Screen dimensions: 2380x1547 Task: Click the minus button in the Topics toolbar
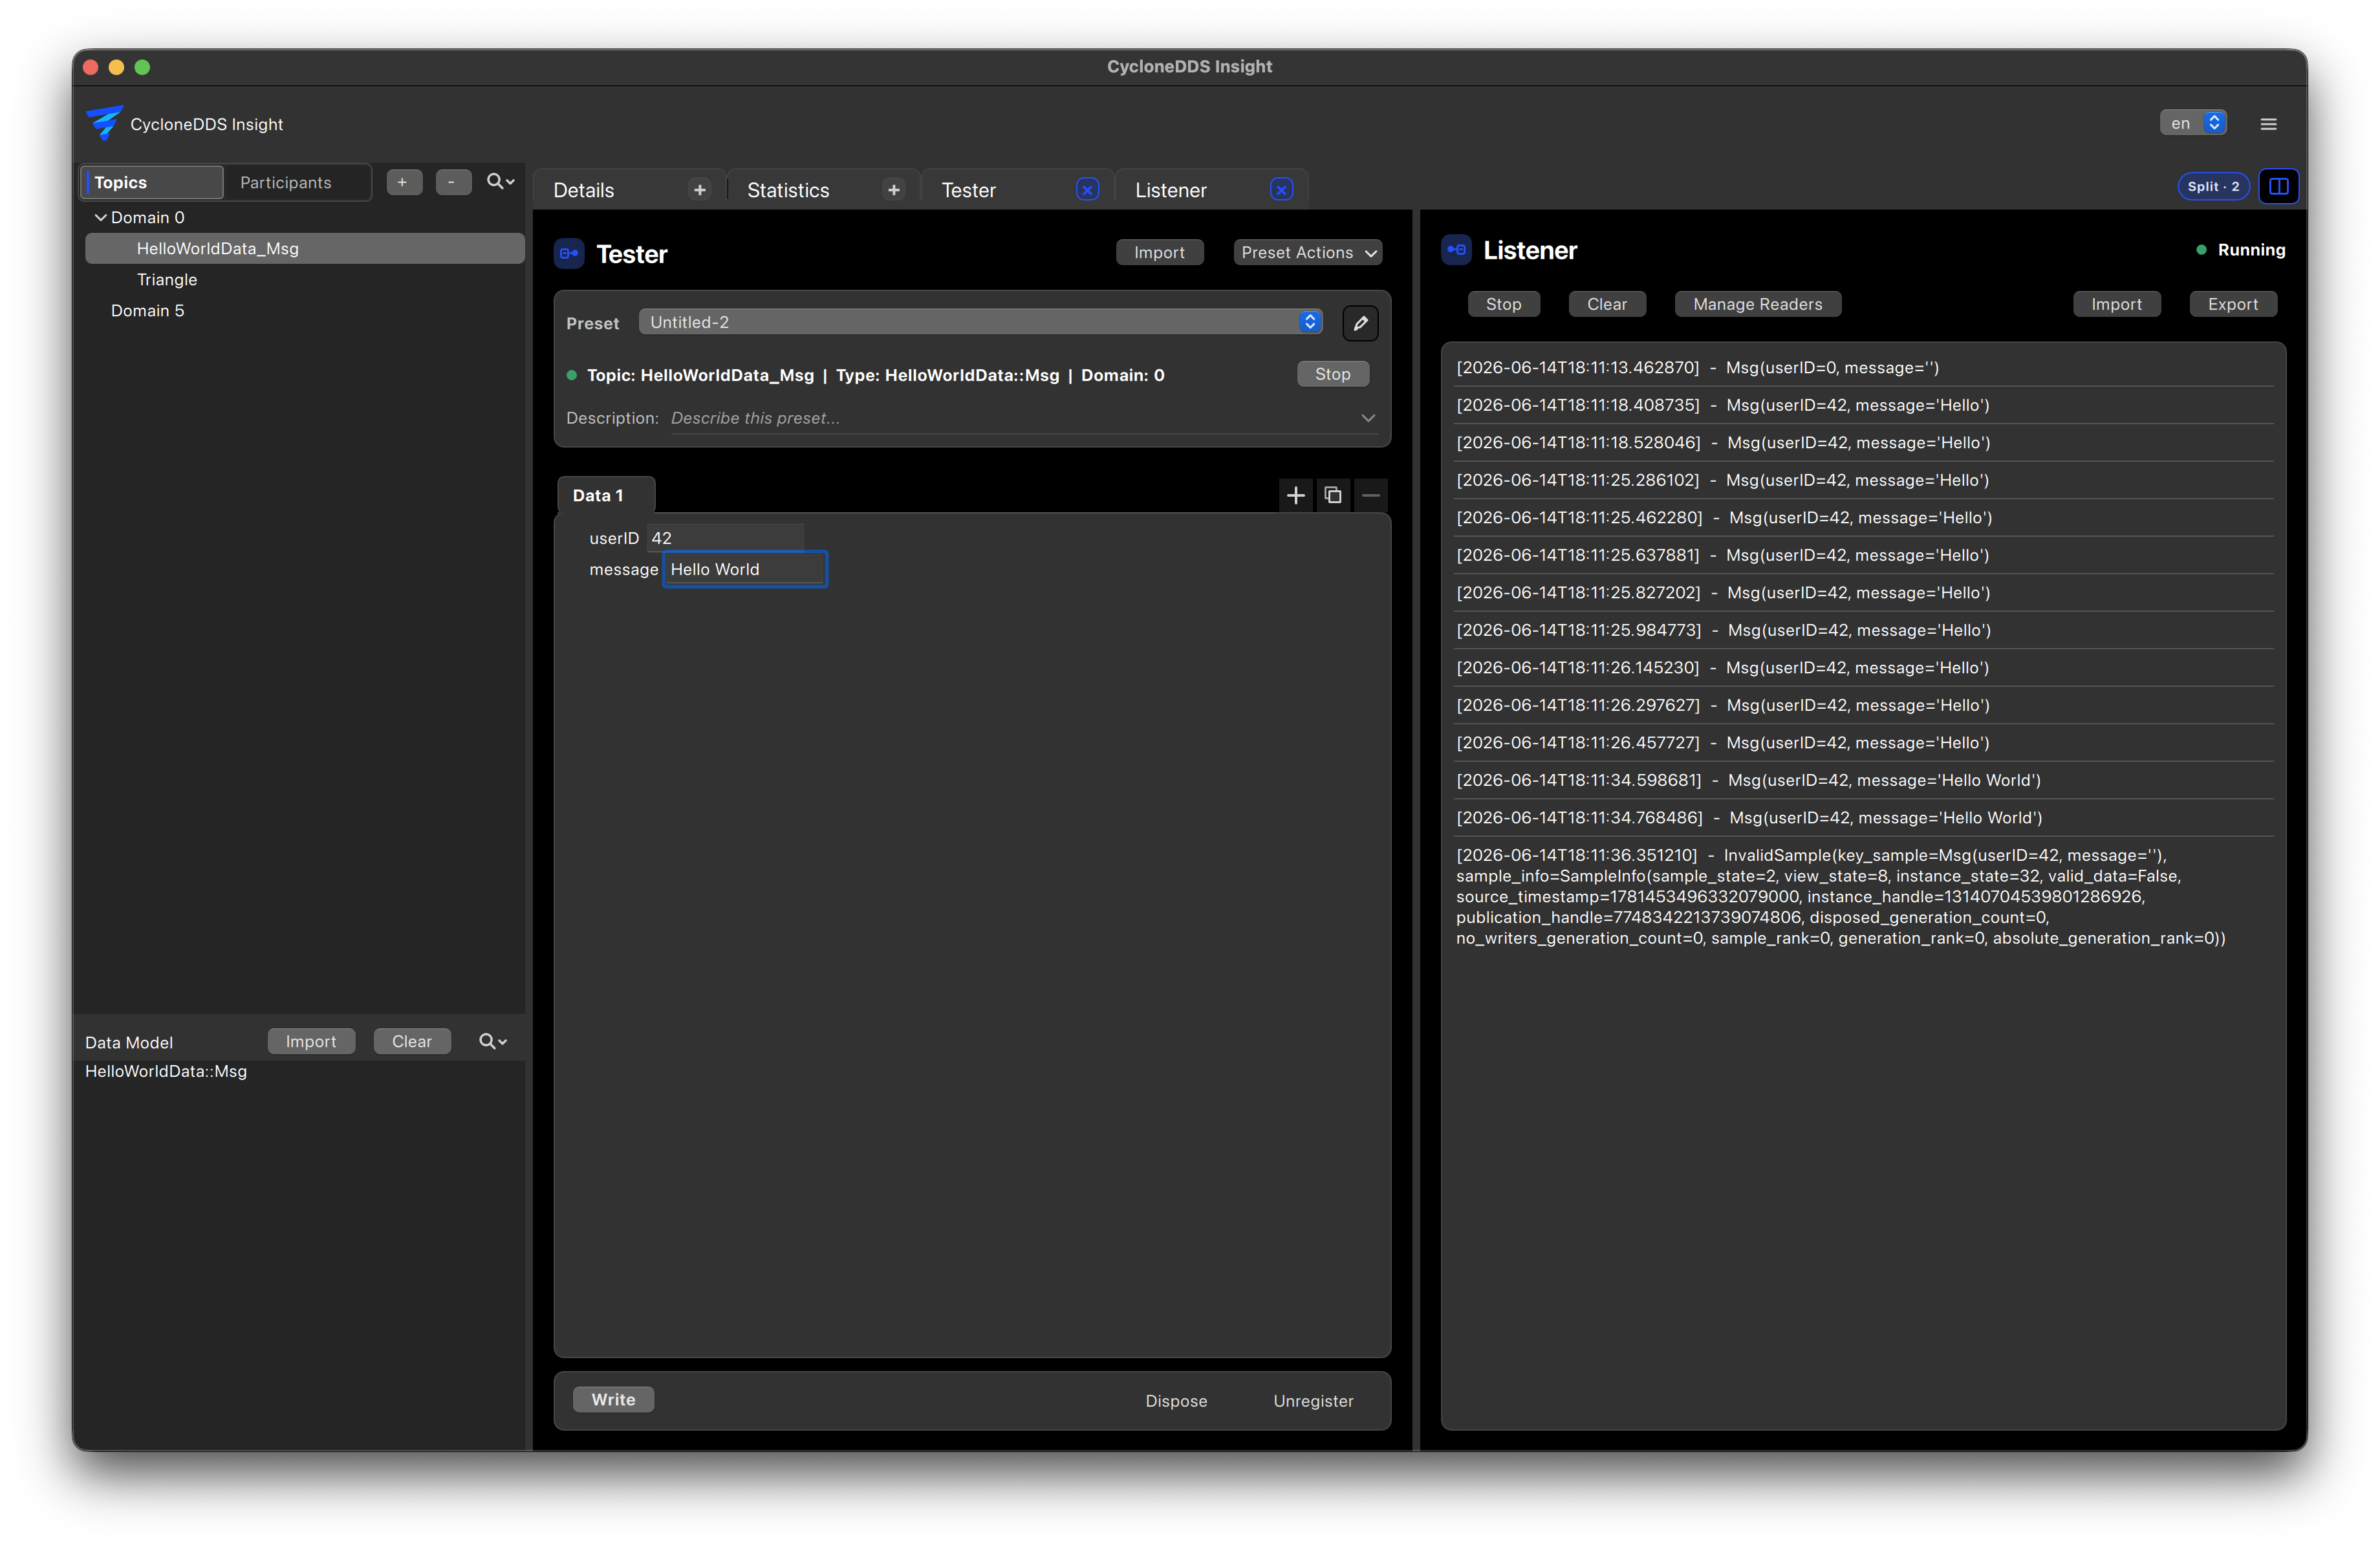pyautogui.click(x=452, y=182)
